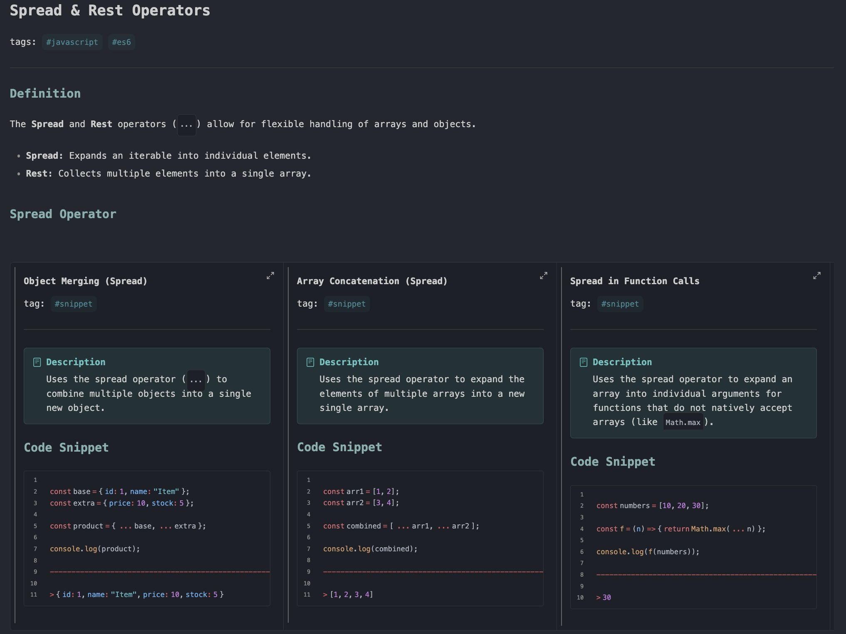Screen dimensions: 846x634
Task: Click the #snippet tag on Object Merging card
Action: click(x=74, y=304)
